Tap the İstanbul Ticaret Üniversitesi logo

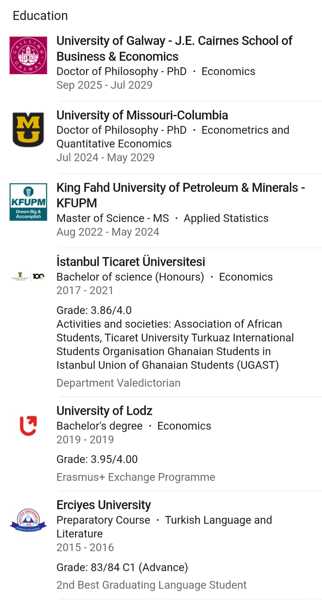click(28, 276)
